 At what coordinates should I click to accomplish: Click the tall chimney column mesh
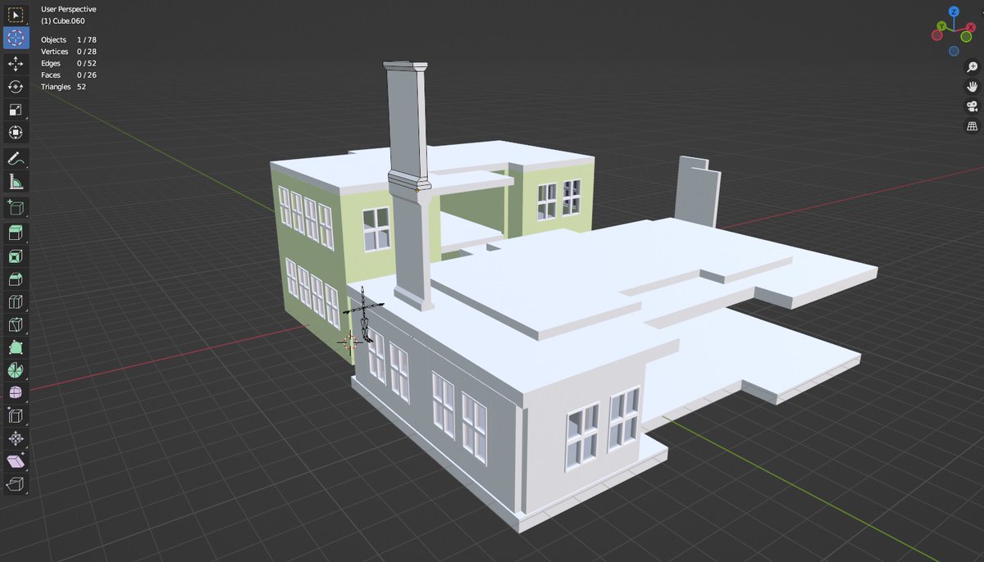[408, 188]
